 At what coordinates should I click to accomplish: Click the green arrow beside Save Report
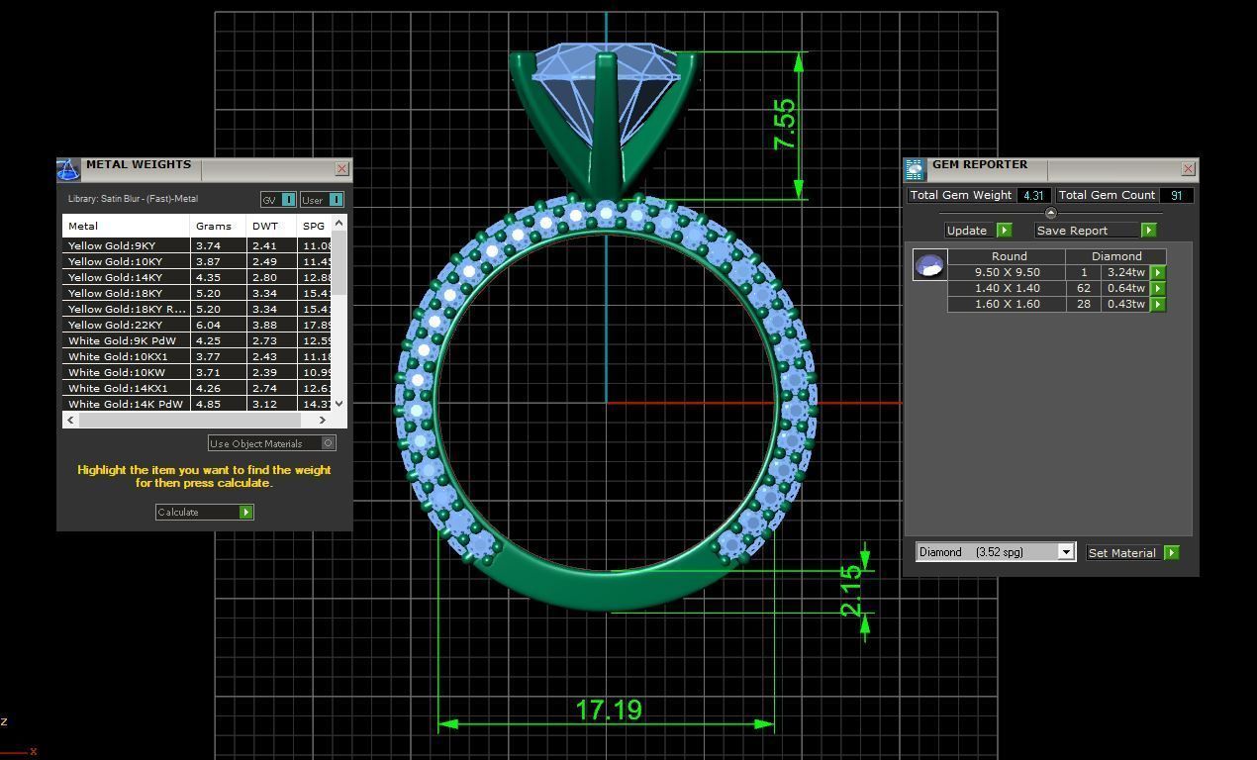[1148, 230]
